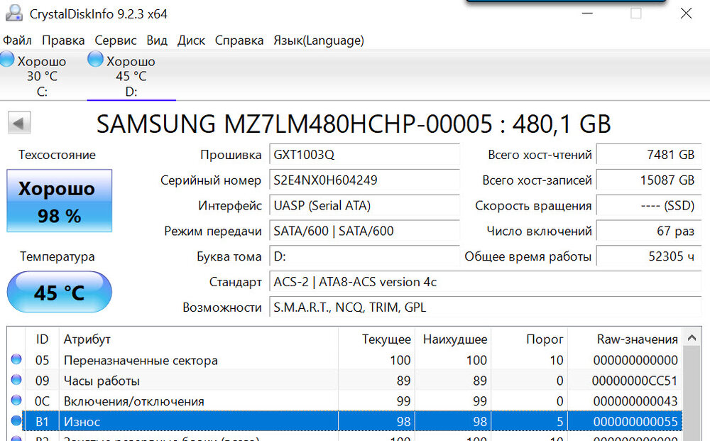Click the up arrow of the attribute list scrollbar
Viewport: 710px width, 441px height.
(692, 337)
